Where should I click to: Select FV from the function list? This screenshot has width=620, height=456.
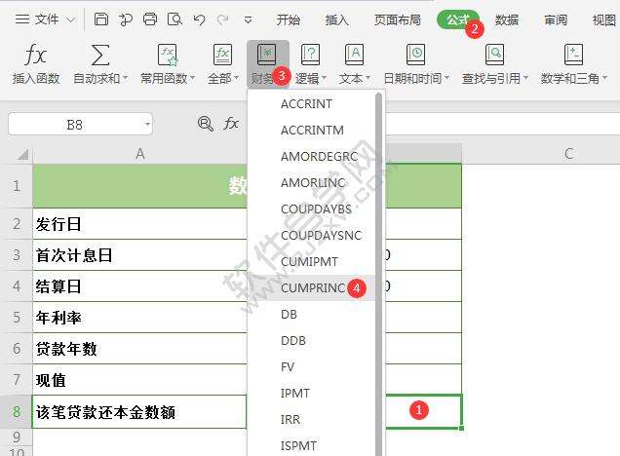coord(312,366)
